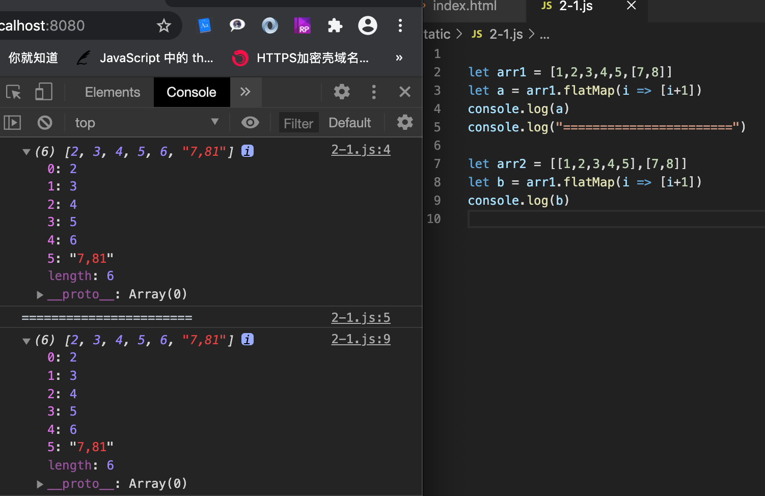Open the blue swirl extension icon
Image resolution: width=765 pixels, height=496 pixels.
[x=269, y=25]
